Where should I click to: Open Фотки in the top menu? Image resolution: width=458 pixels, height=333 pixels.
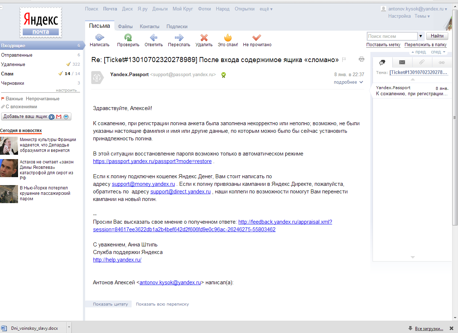pyautogui.click(x=204, y=9)
